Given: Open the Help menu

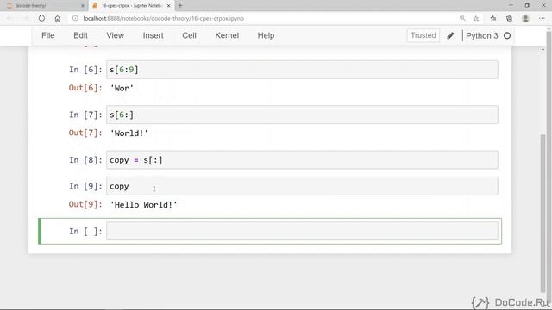Looking at the screenshot, I should tap(266, 35).
